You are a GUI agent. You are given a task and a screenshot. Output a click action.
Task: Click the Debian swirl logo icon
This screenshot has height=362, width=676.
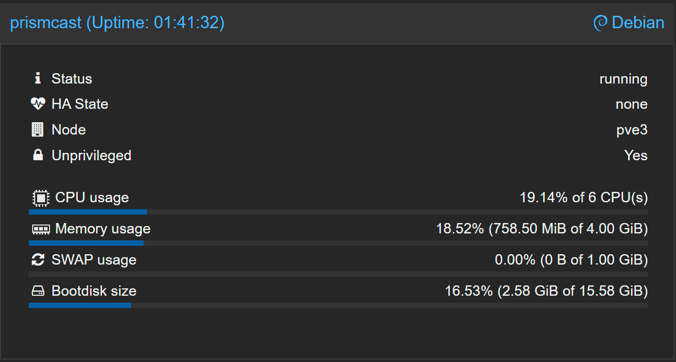[x=600, y=23]
